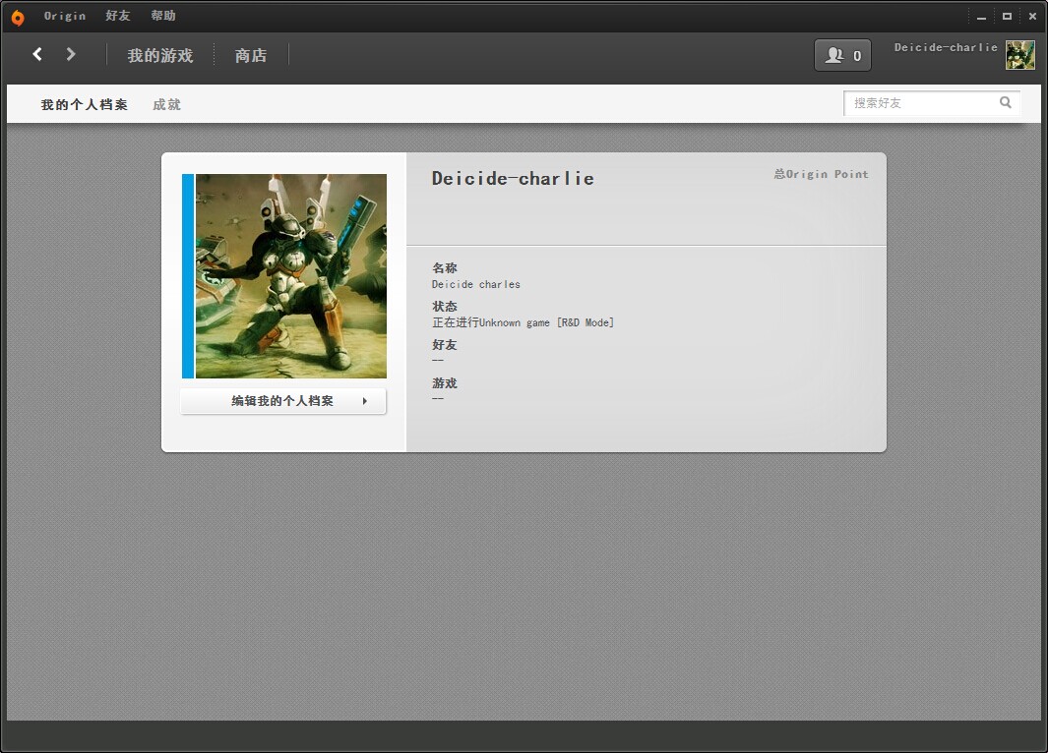Image resolution: width=1048 pixels, height=753 pixels.
Task: Click status text 正在进行Unknown game [R&D Mode]
Action: (x=523, y=323)
